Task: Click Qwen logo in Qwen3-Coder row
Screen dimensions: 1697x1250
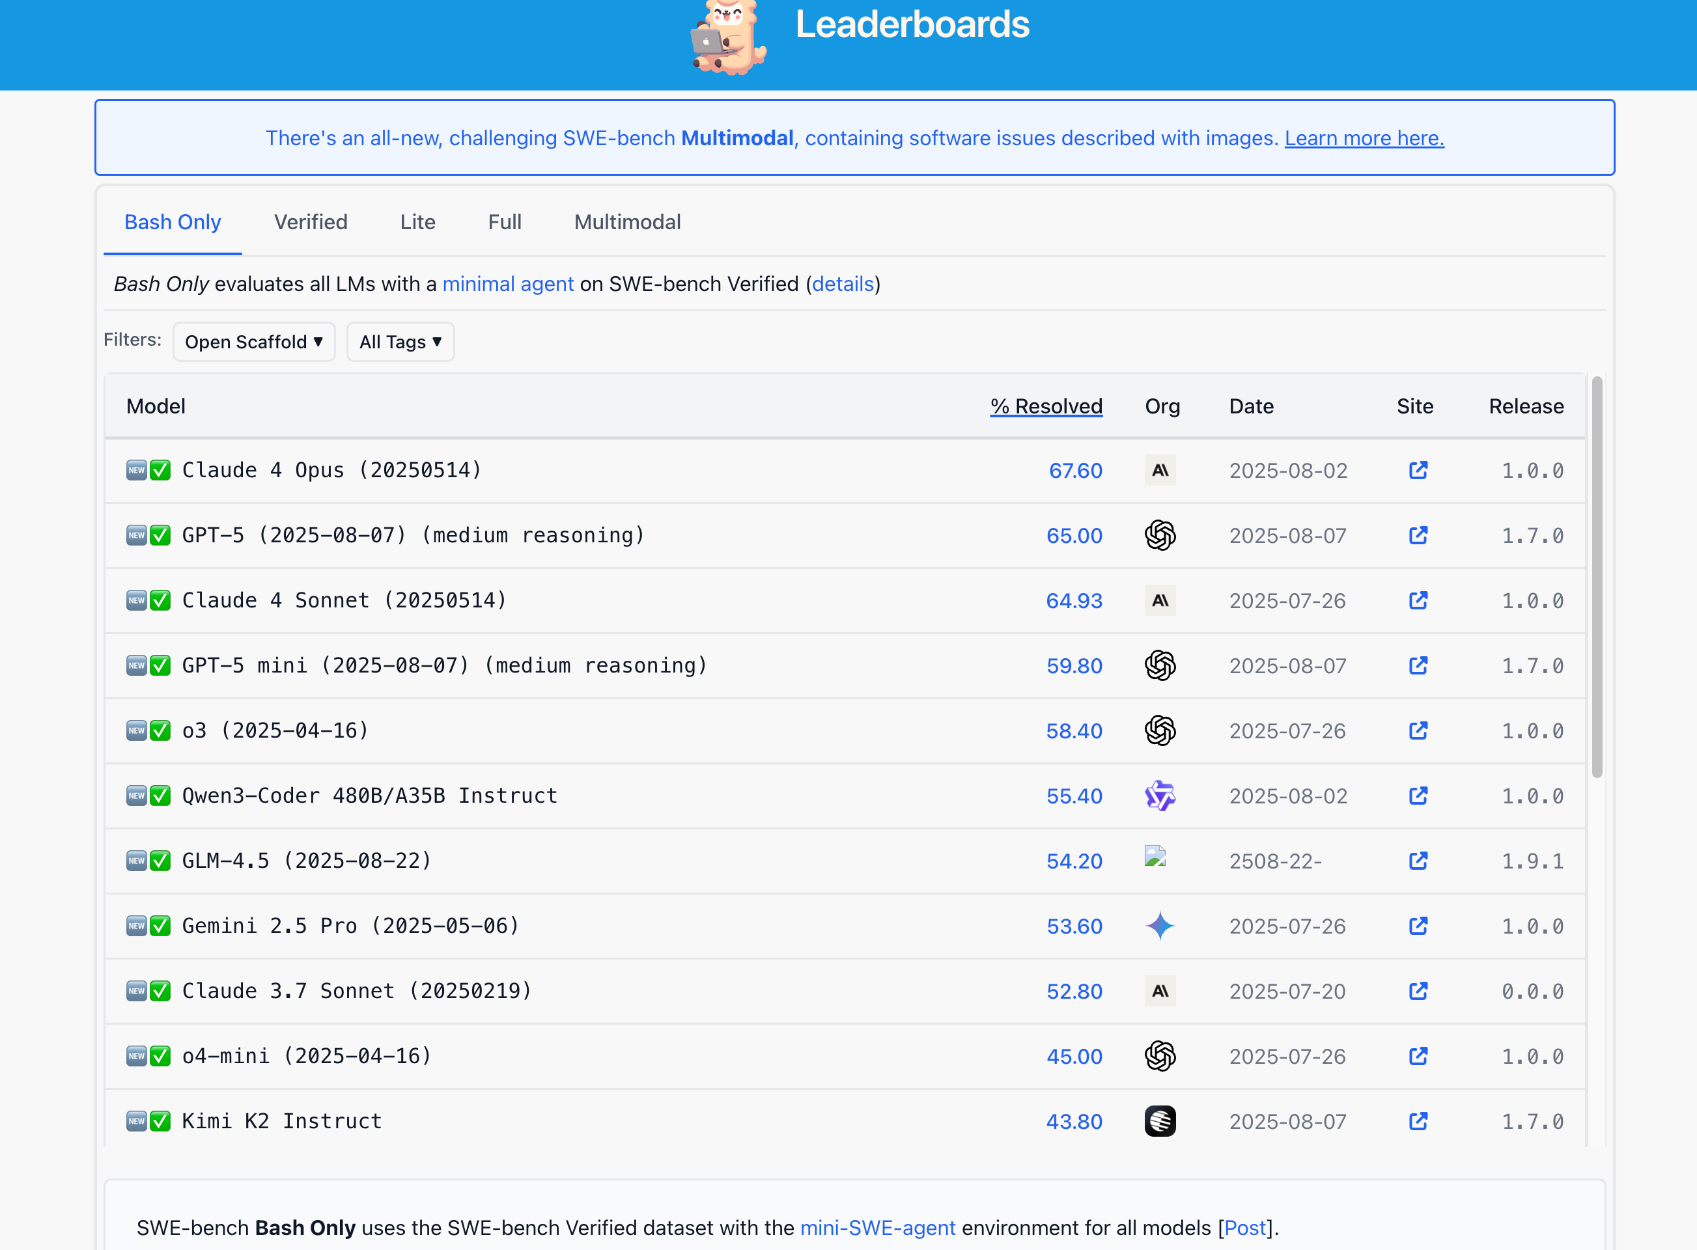Action: [x=1160, y=796]
